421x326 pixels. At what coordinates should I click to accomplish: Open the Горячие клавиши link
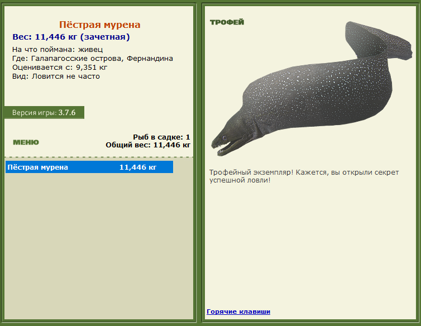(x=238, y=311)
